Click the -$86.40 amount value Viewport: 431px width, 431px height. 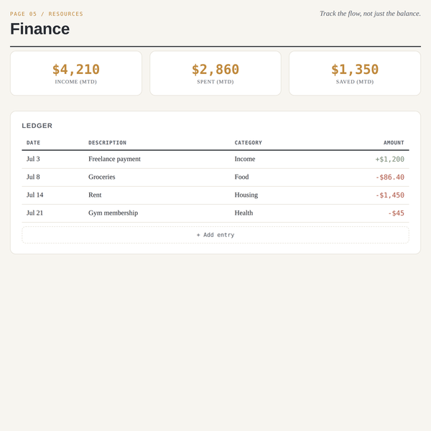click(x=389, y=177)
